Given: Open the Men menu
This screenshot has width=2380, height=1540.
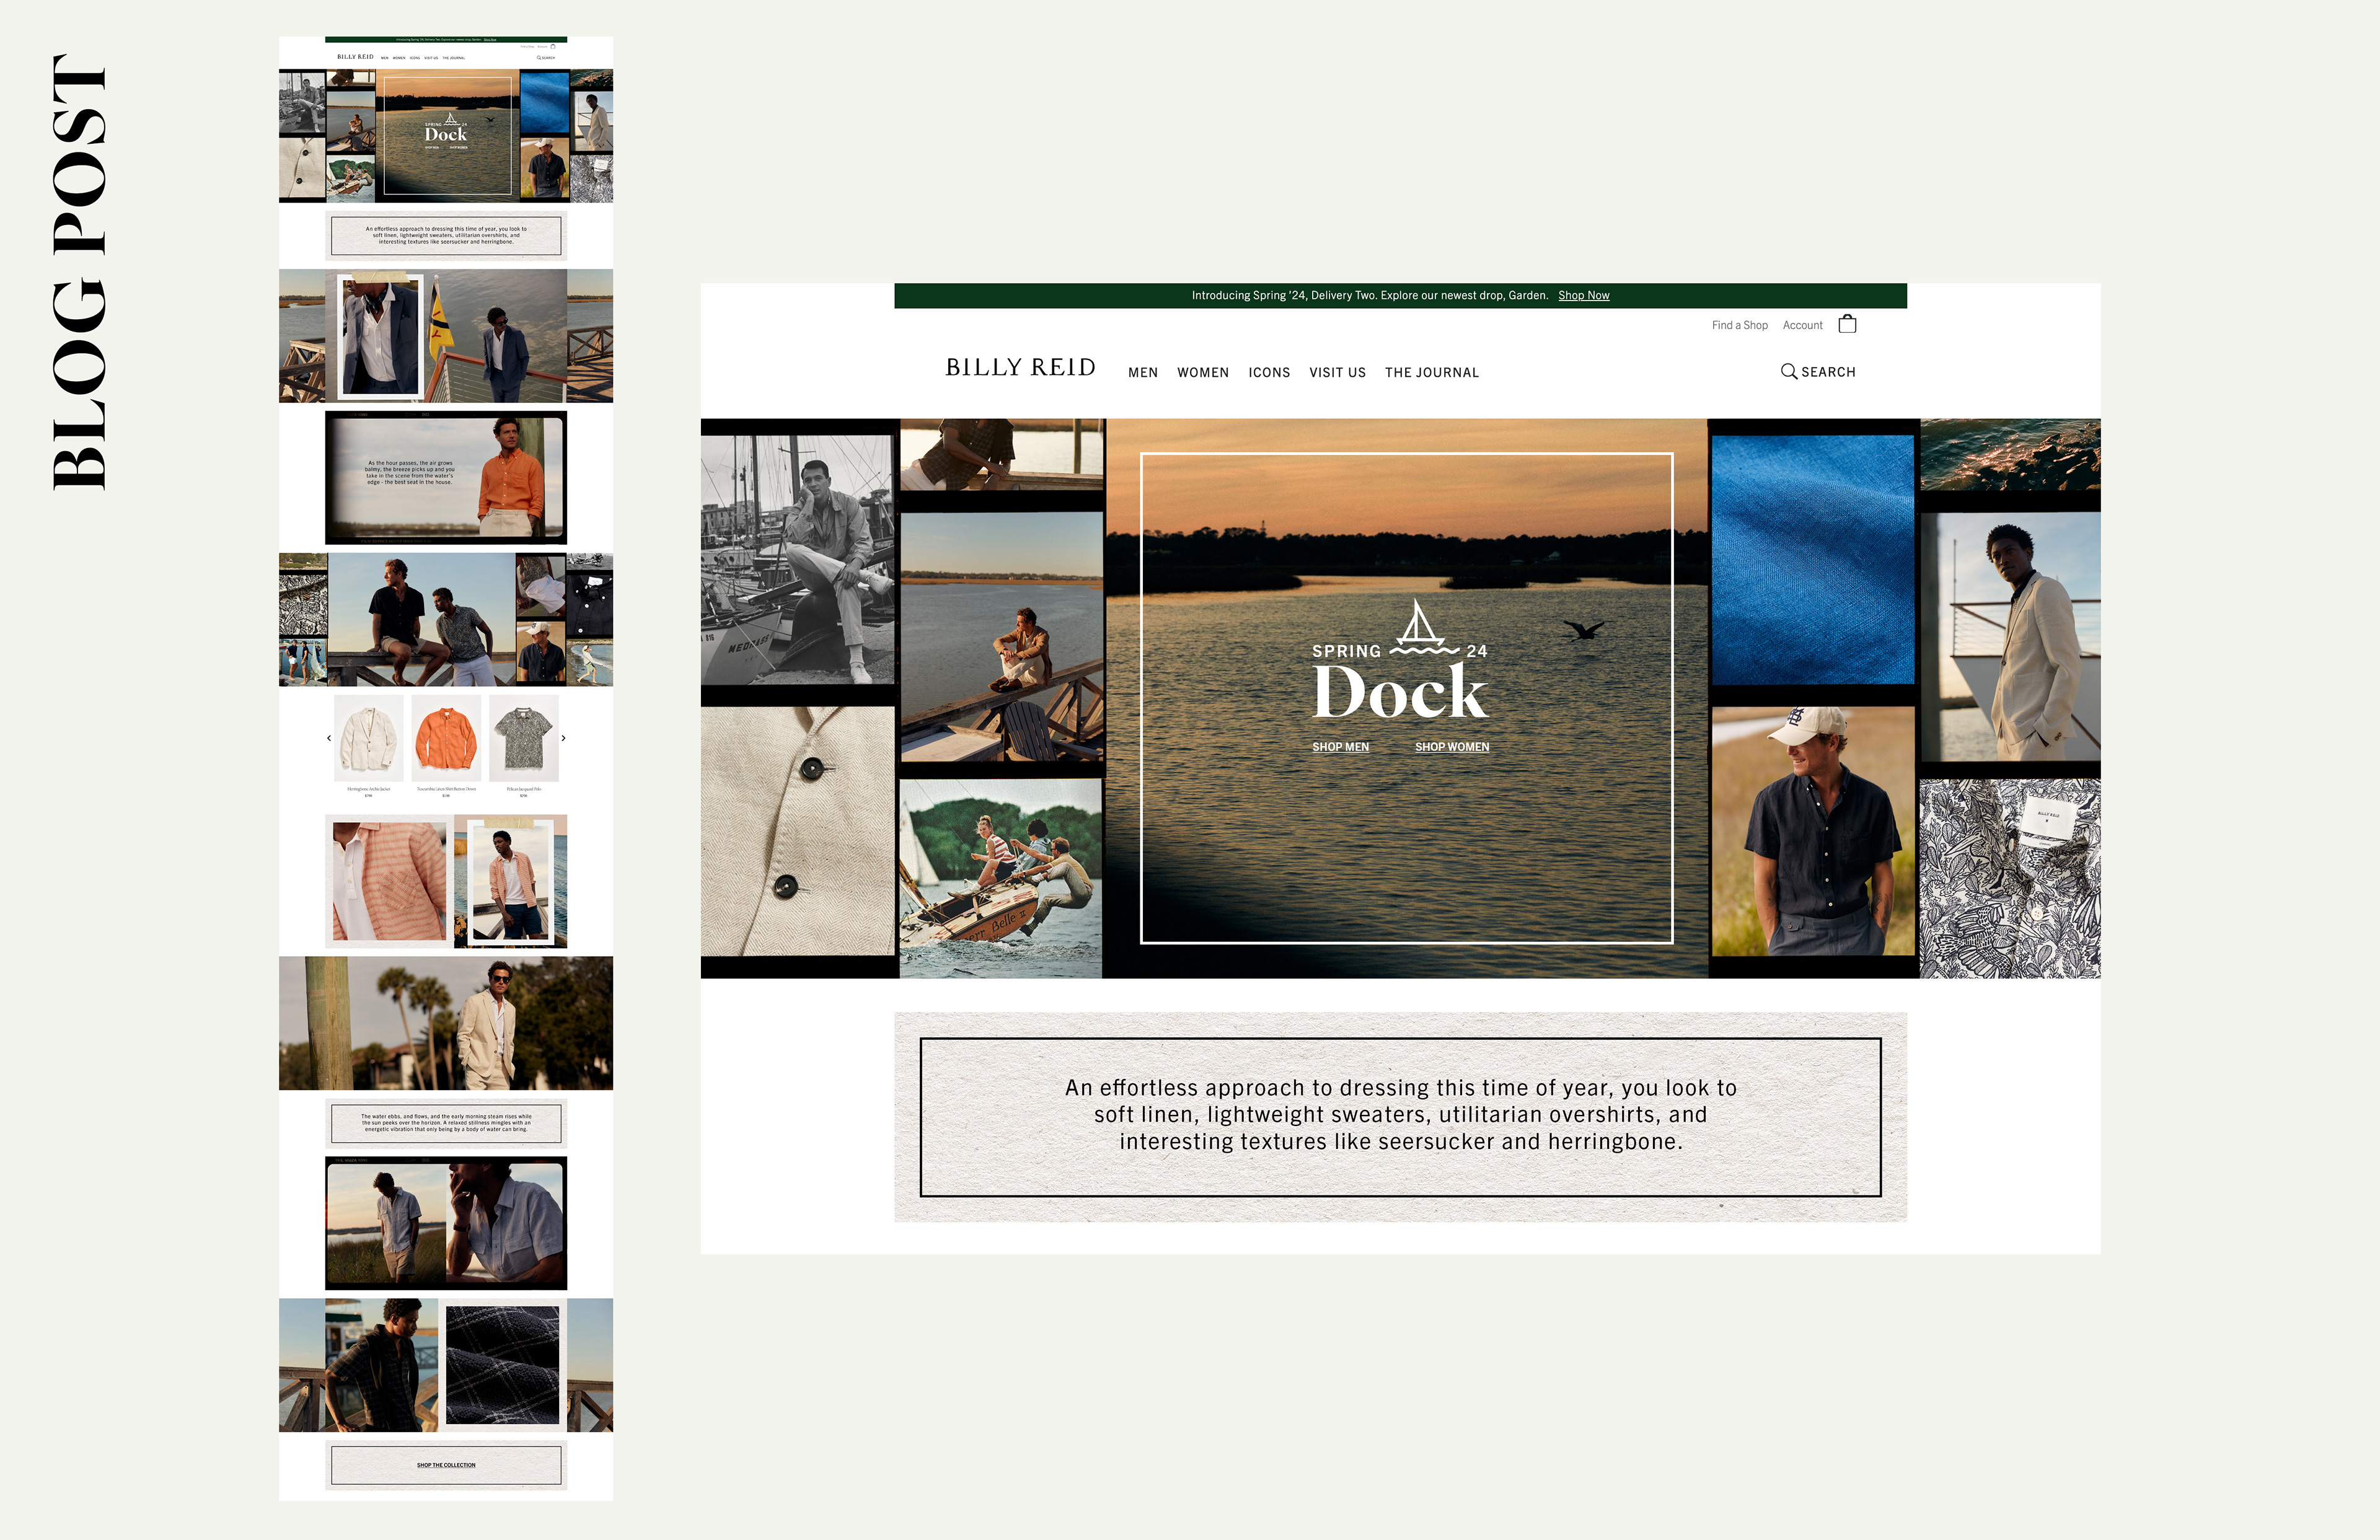Looking at the screenshot, I should tap(1142, 373).
